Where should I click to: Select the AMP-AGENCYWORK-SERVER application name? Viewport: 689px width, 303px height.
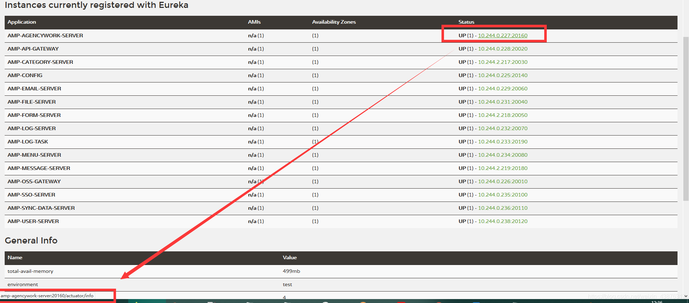click(45, 35)
